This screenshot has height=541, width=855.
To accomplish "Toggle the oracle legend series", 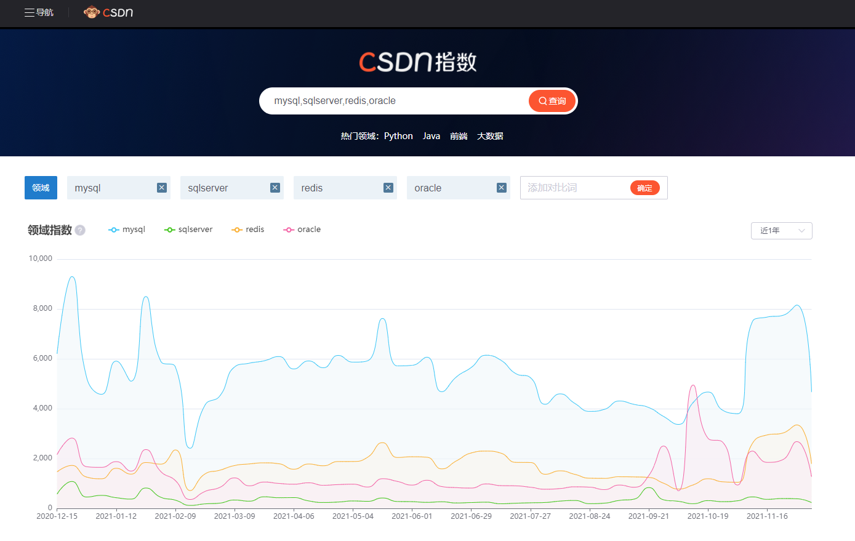I will [x=302, y=230].
